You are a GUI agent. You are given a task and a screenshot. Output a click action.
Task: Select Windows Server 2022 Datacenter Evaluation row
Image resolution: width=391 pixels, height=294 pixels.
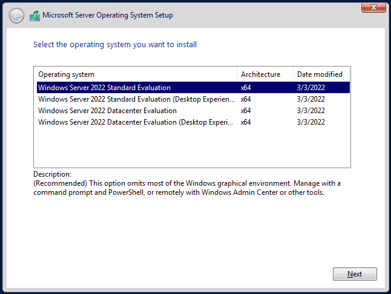click(x=193, y=110)
